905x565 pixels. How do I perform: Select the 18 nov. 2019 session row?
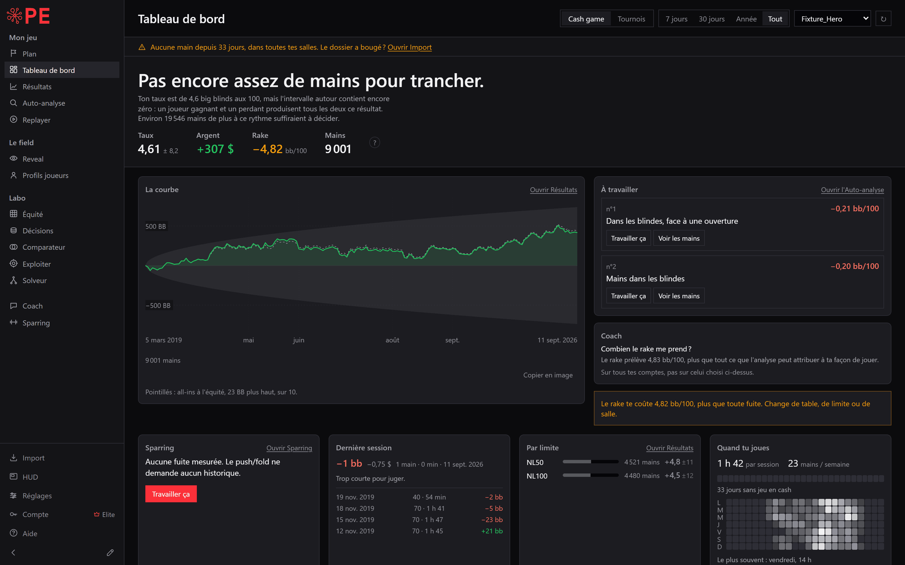[419, 508]
